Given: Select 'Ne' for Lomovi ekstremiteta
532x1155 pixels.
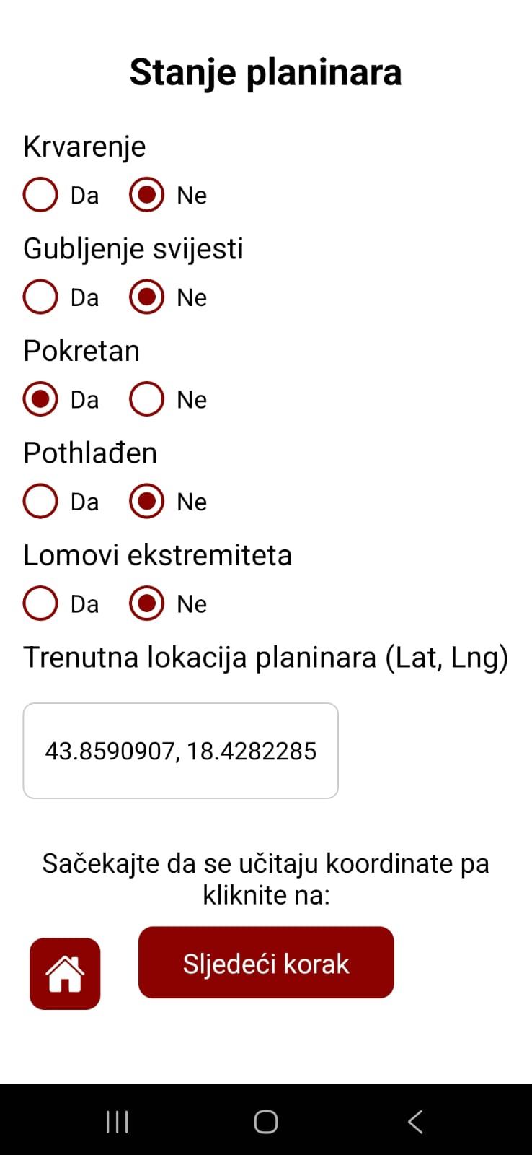Looking at the screenshot, I should click(x=146, y=603).
